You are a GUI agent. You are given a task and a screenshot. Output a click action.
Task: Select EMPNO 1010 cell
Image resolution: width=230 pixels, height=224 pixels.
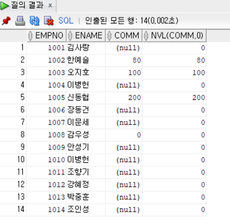coord(46,160)
